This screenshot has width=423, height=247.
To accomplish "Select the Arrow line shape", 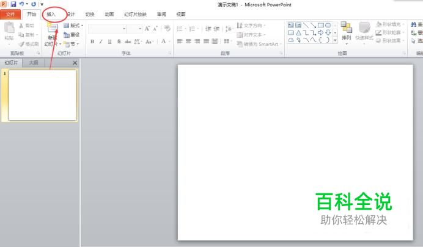I will pyautogui.click(x=313, y=25).
